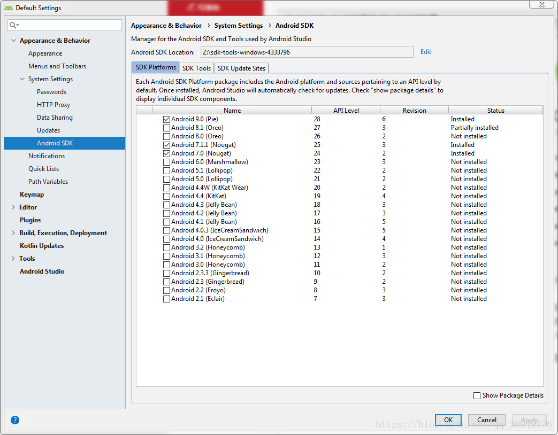Click 'Partially installed' status text

tap(475, 128)
